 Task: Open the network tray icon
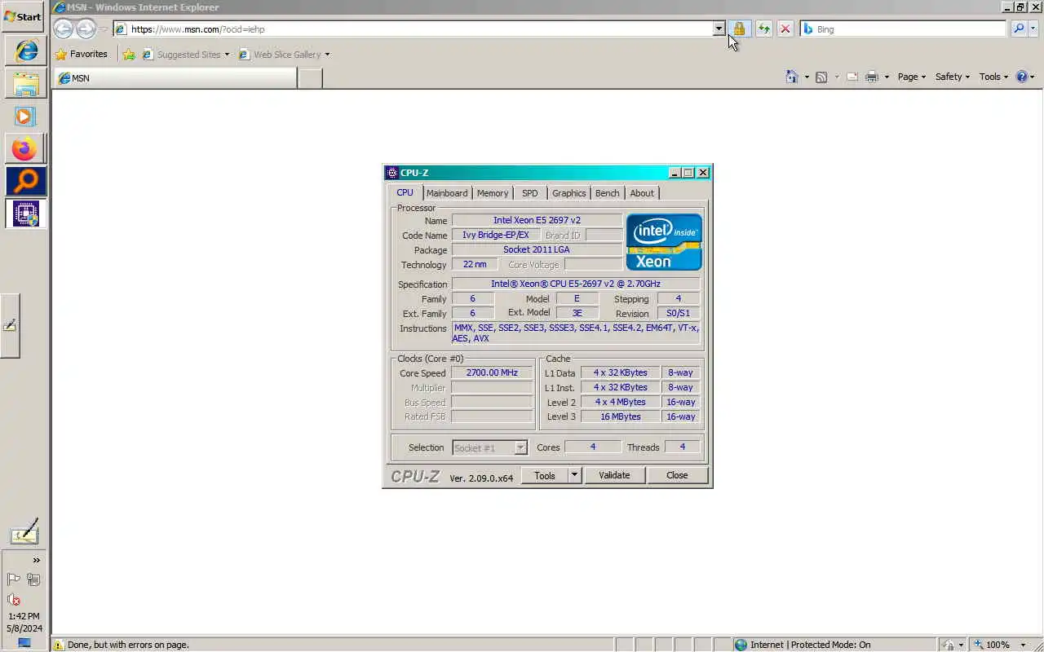[x=33, y=579]
